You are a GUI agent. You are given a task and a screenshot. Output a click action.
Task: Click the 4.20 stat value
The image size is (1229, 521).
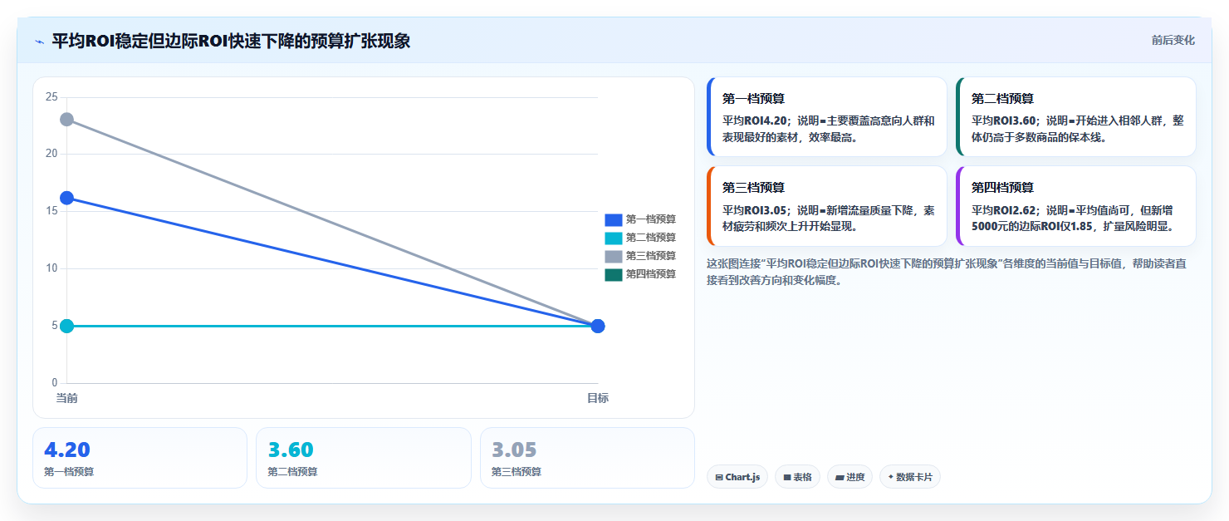pos(67,450)
